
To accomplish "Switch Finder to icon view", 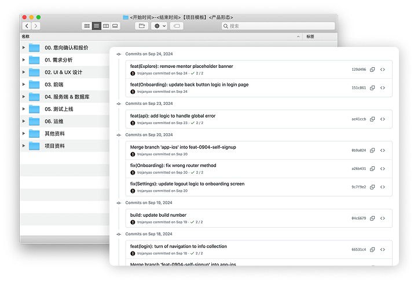I will (x=87, y=26).
